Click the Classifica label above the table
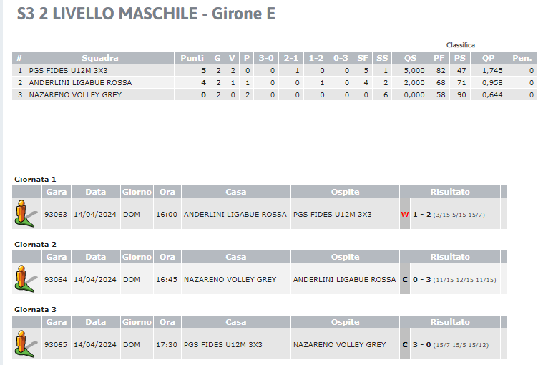 (x=461, y=45)
